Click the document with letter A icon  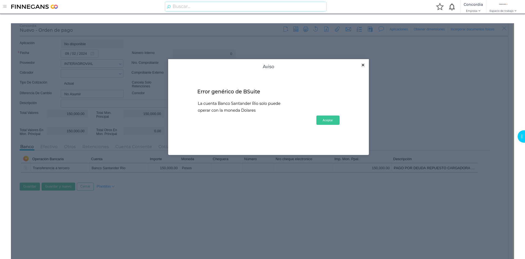pos(326,29)
